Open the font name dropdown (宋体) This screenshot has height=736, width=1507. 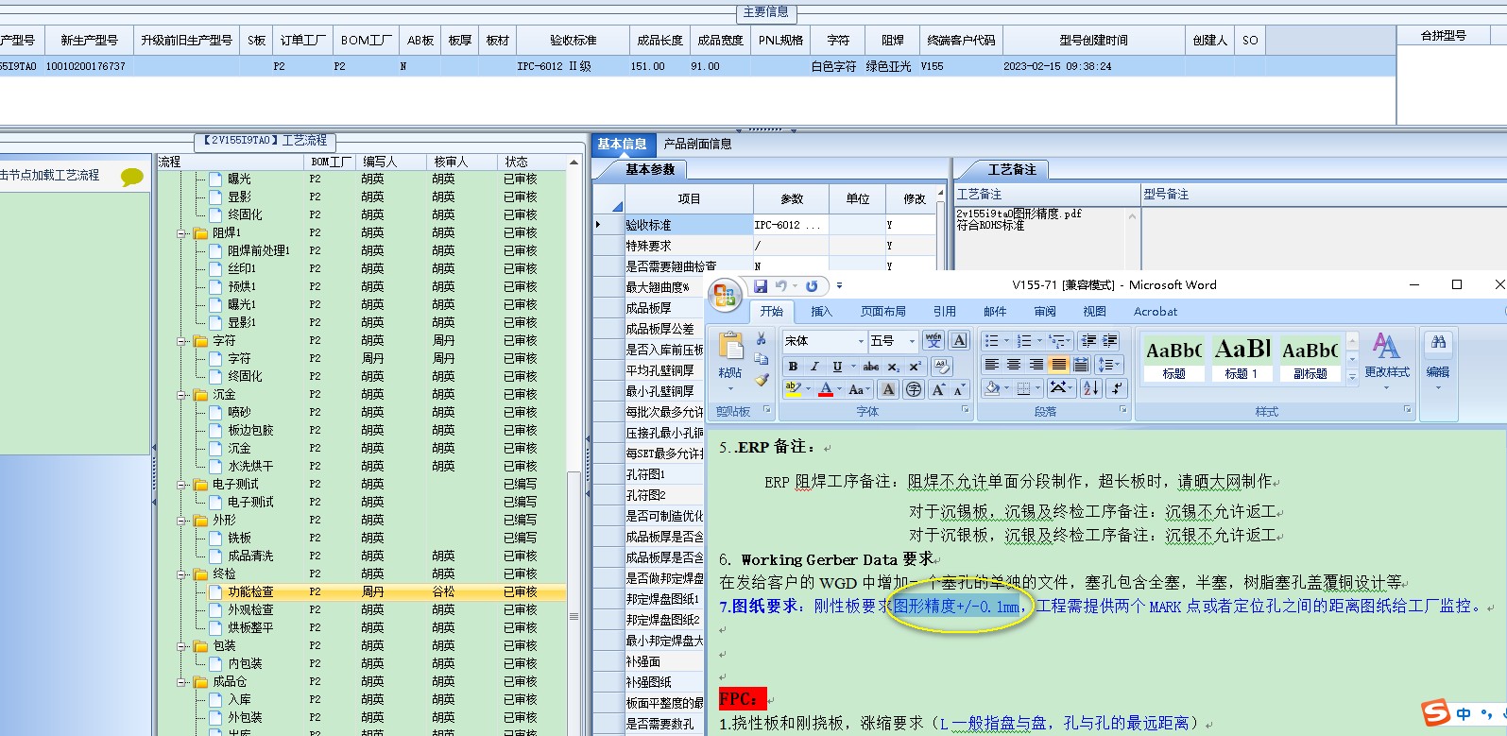tap(861, 341)
